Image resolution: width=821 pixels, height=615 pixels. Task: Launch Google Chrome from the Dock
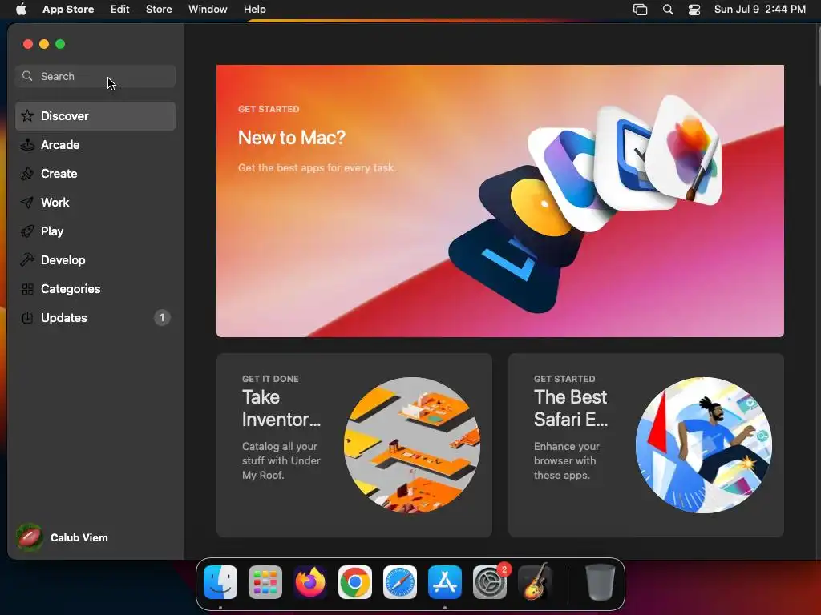click(355, 582)
